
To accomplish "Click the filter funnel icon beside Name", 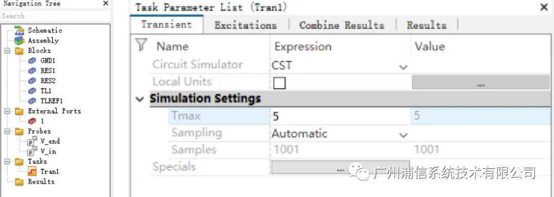I will [x=141, y=46].
